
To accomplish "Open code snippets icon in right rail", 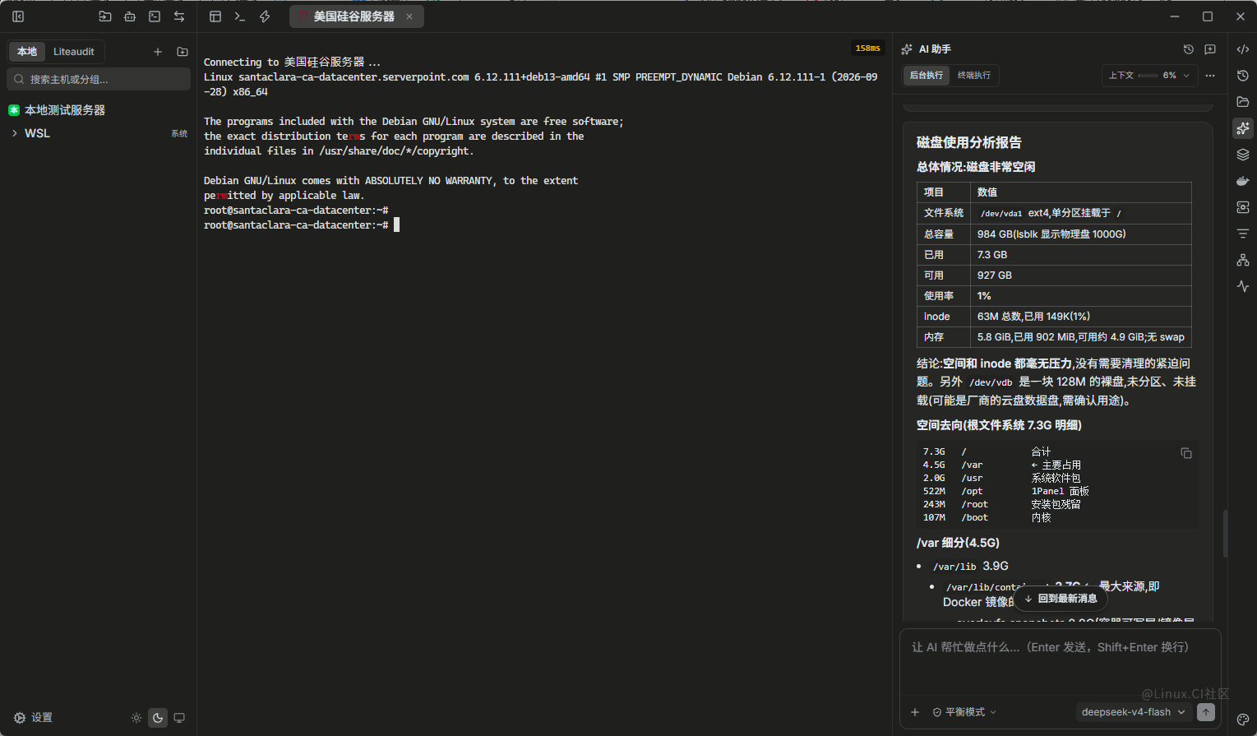I will tap(1243, 49).
